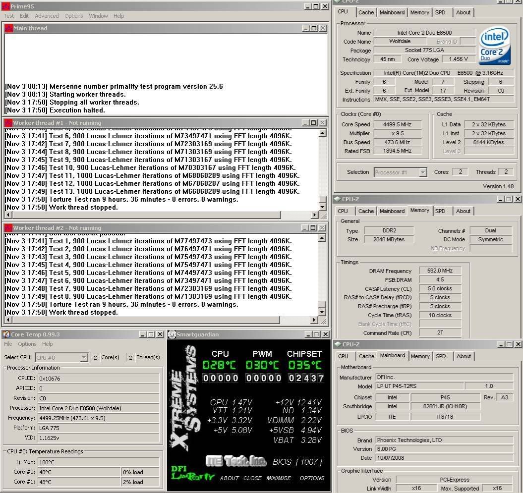Click the VID field showing 1.1625v
Screen dimensions: 523x493
tap(98, 438)
